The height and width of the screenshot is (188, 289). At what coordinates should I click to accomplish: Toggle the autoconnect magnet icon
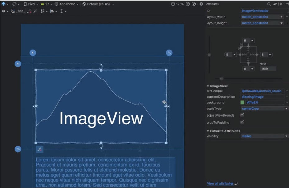point(13,11)
